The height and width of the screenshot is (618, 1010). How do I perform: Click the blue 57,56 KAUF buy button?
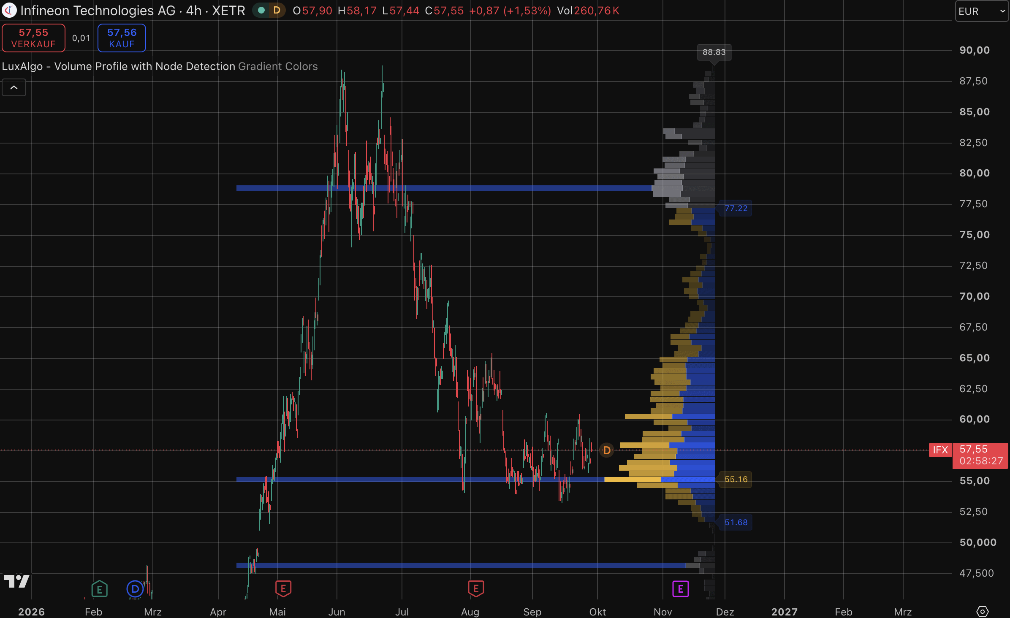pos(122,38)
